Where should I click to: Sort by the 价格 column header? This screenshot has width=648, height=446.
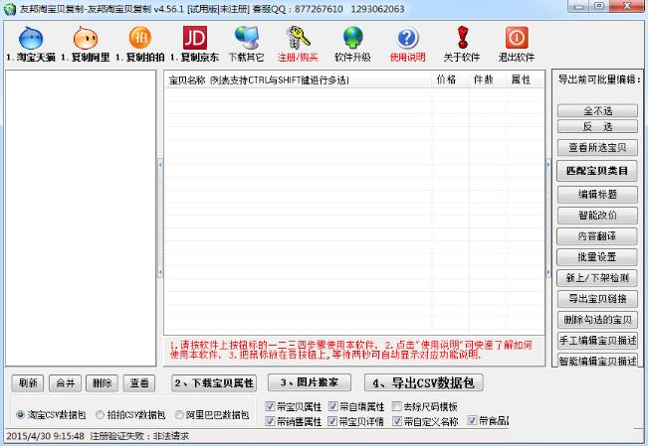pyautogui.click(x=450, y=79)
